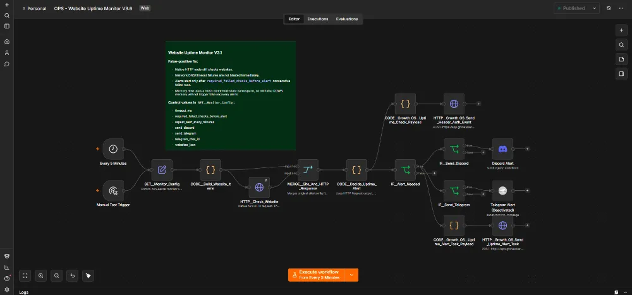Viewport: 632px width, 295px height.
Task: Zoom in on the canvas
Action: click(x=40, y=275)
